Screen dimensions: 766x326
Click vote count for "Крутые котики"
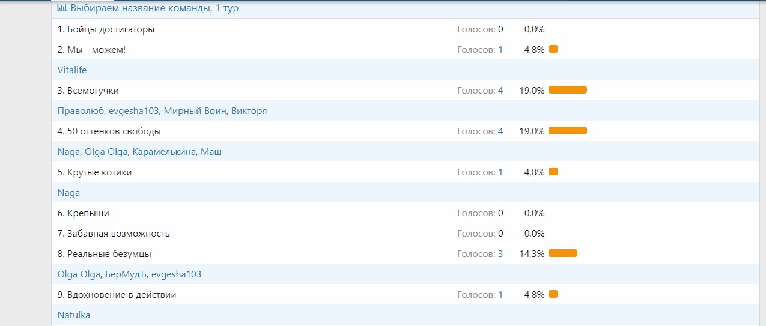point(500,172)
